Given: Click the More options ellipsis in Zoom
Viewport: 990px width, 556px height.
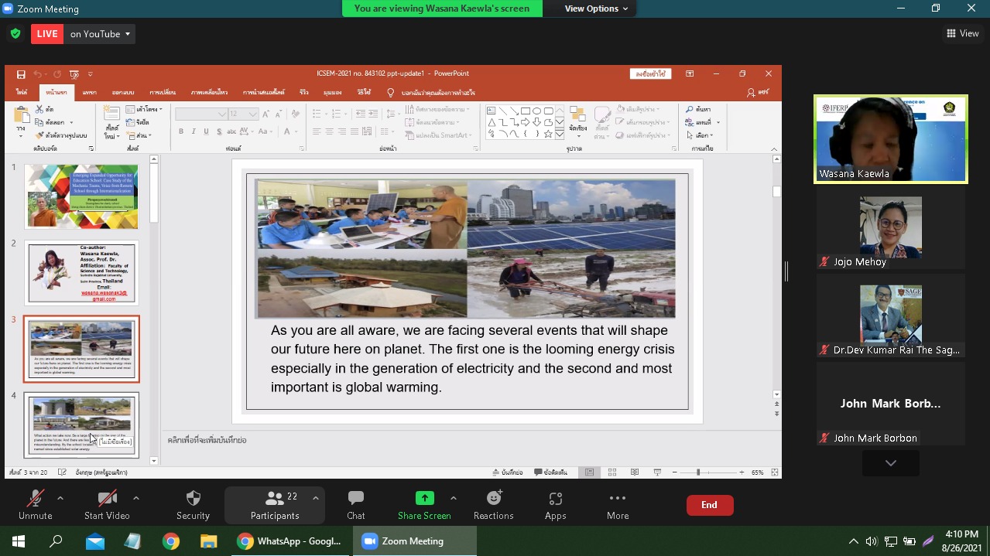Looking at the screenshot, I should tap(618, 498).
